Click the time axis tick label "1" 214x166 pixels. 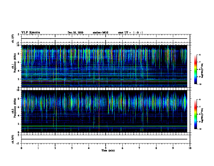(38, 148)
